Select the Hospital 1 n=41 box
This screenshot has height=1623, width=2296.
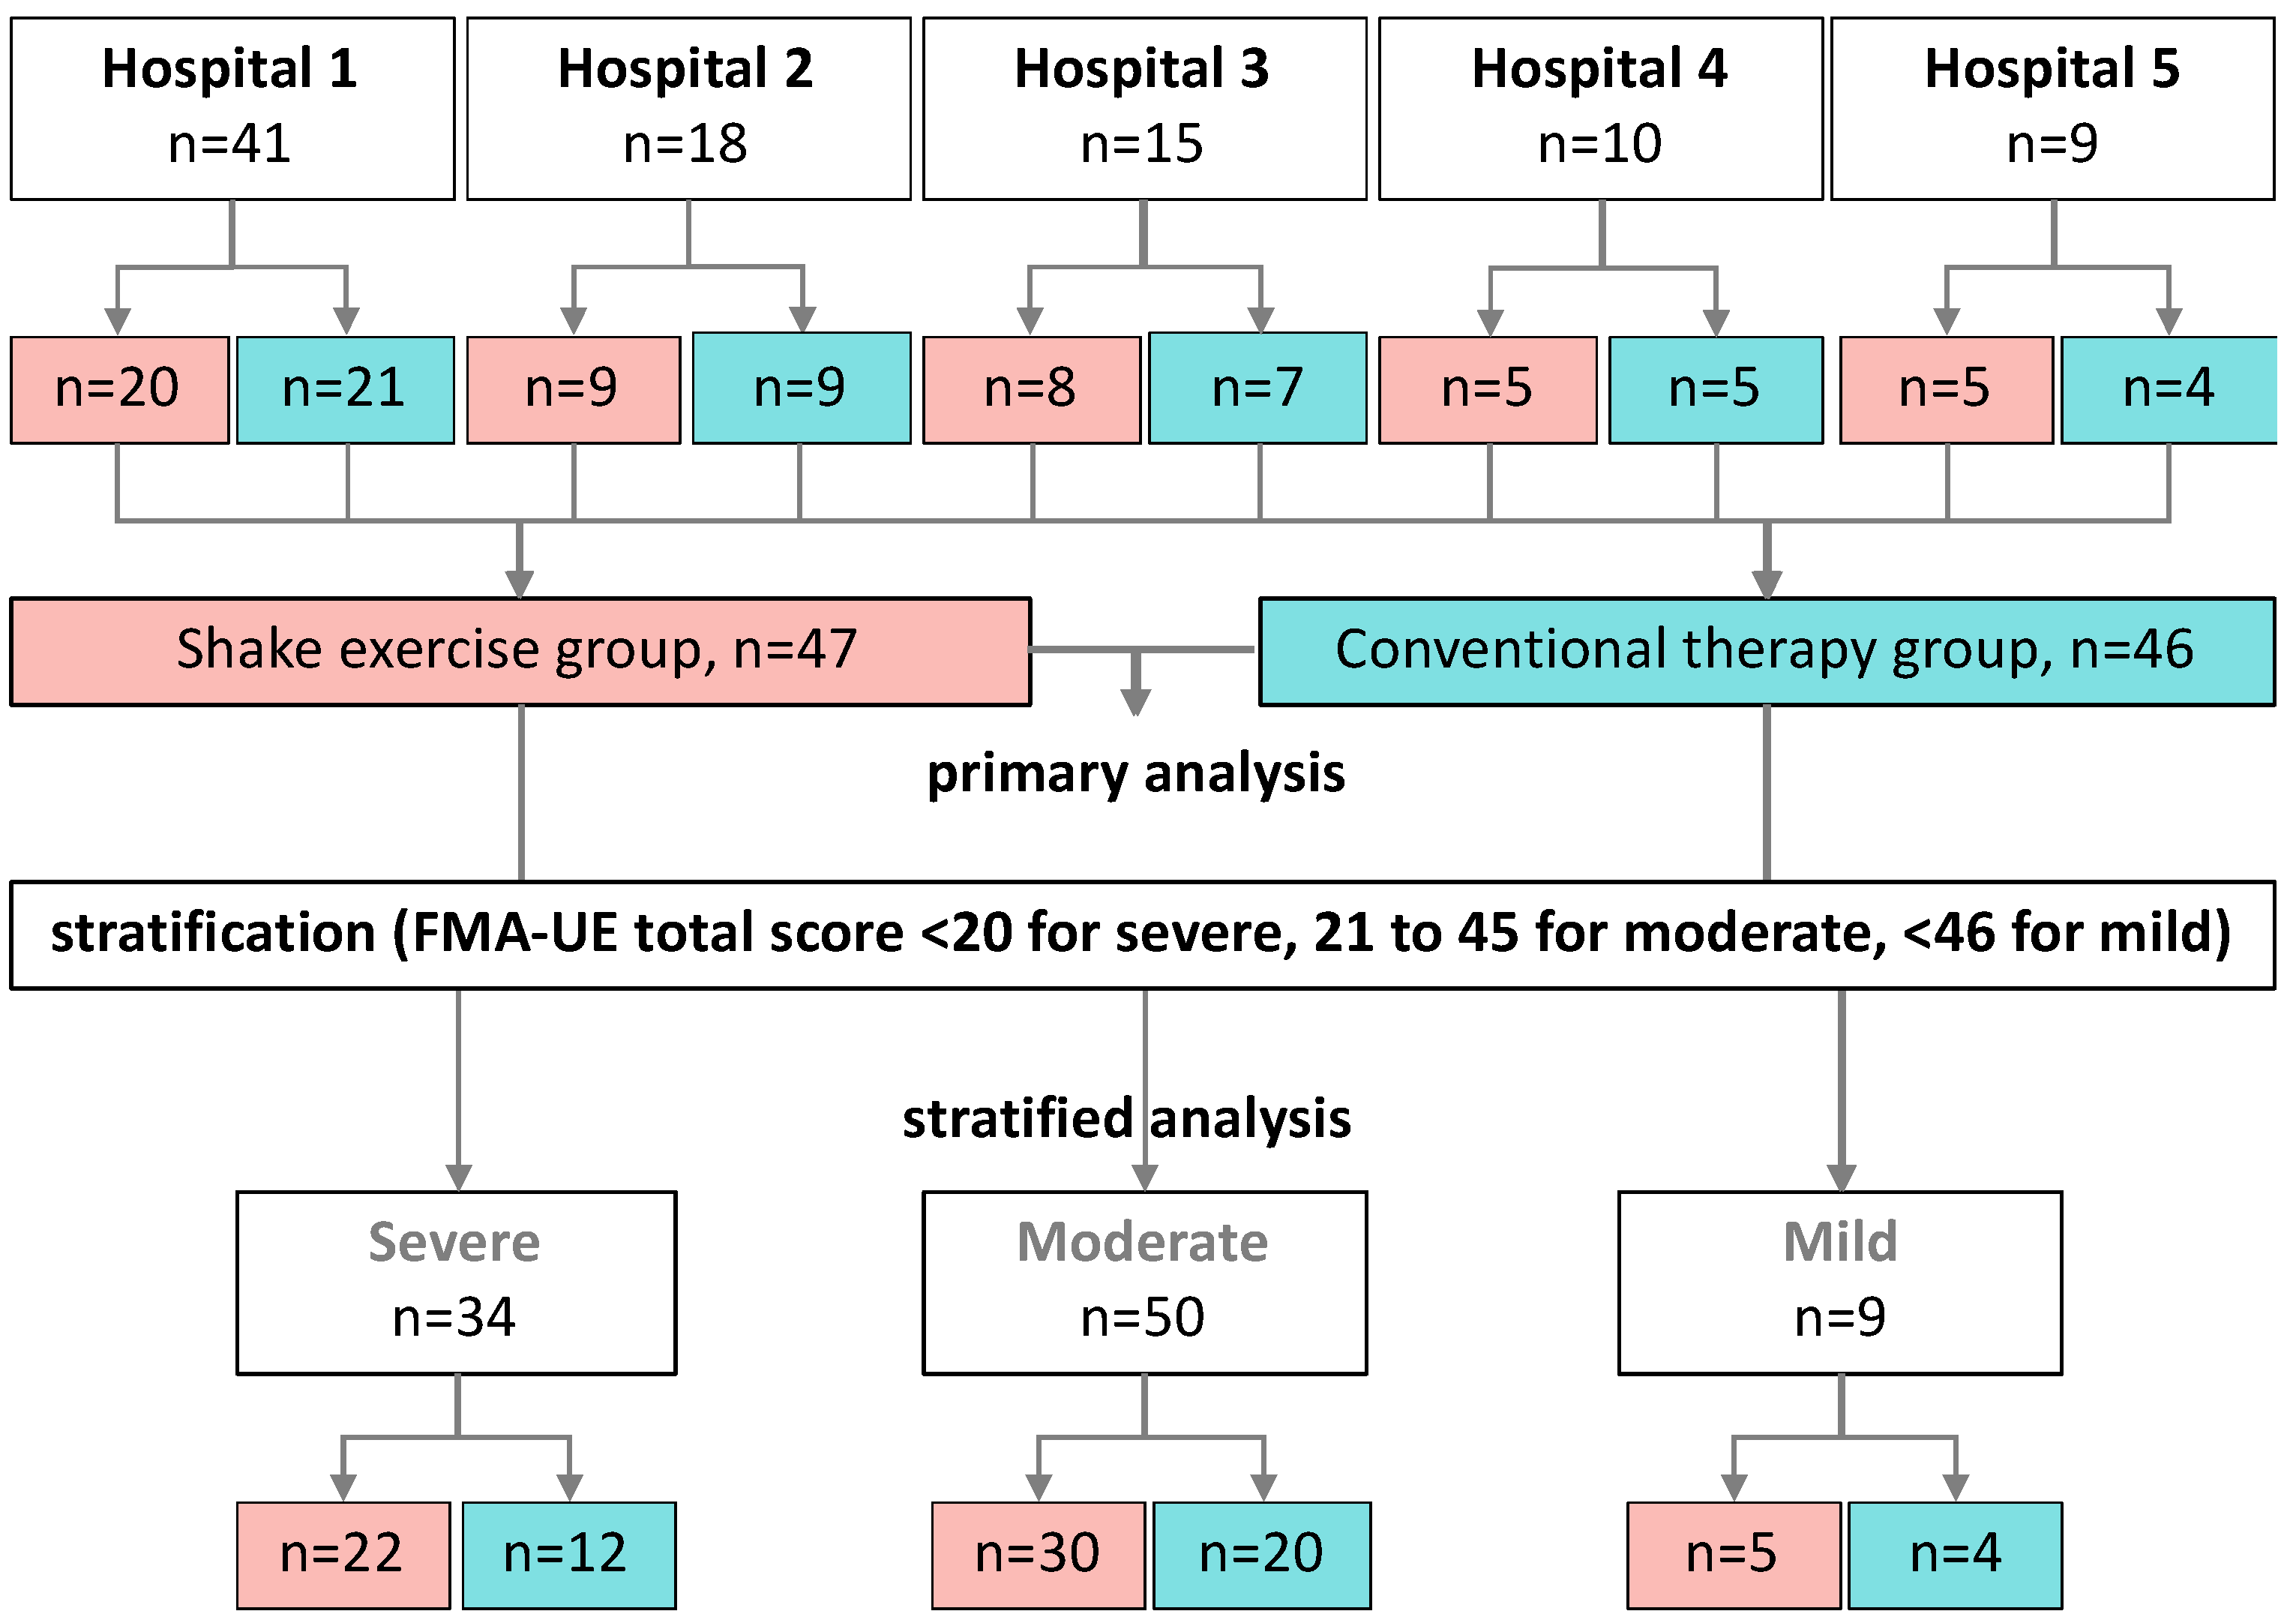[233, 109]
